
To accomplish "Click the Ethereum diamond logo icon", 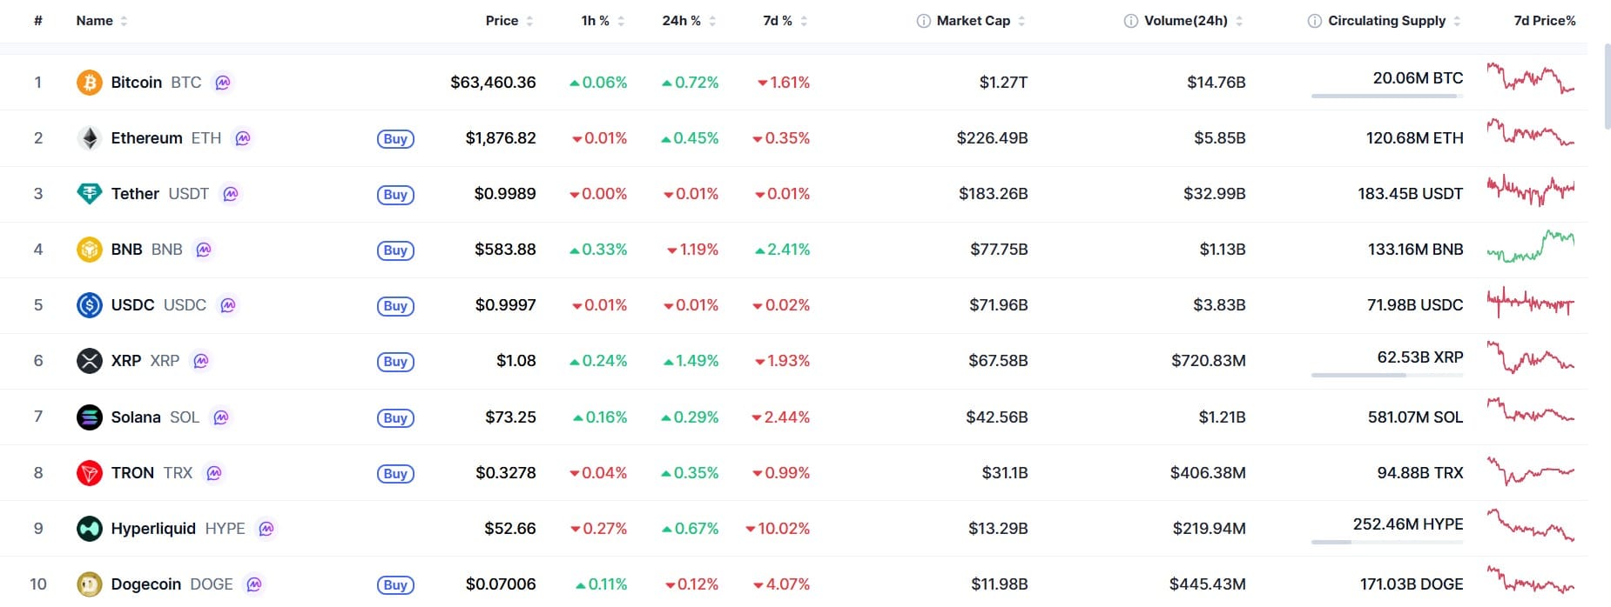I will coord(90,138).
